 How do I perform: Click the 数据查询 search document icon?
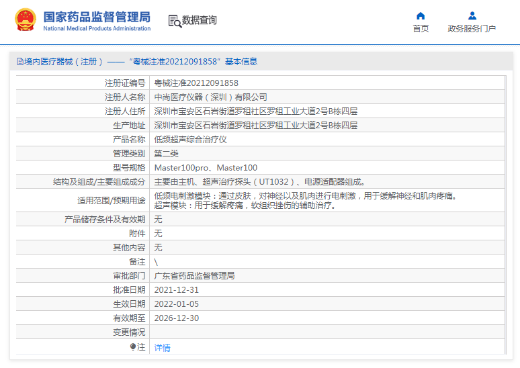click(x=175, y=21)
